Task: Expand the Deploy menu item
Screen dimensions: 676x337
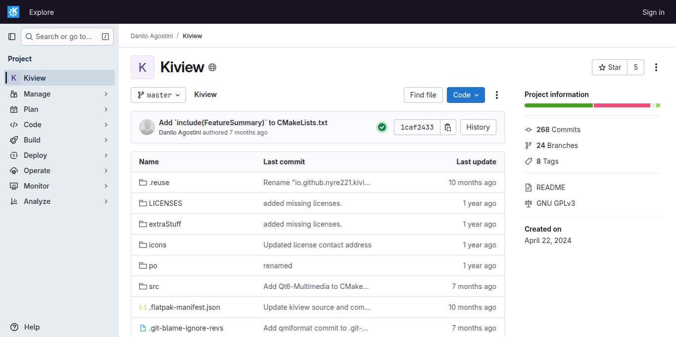Action: click(59, 155)
